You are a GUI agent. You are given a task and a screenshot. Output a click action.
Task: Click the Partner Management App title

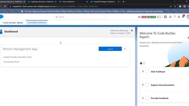pyautogui.click(x=20, y=49)
